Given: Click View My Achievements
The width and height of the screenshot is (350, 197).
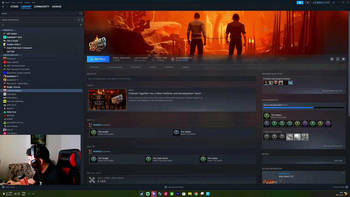Looking at the screenshot, I should click(333, 146).
